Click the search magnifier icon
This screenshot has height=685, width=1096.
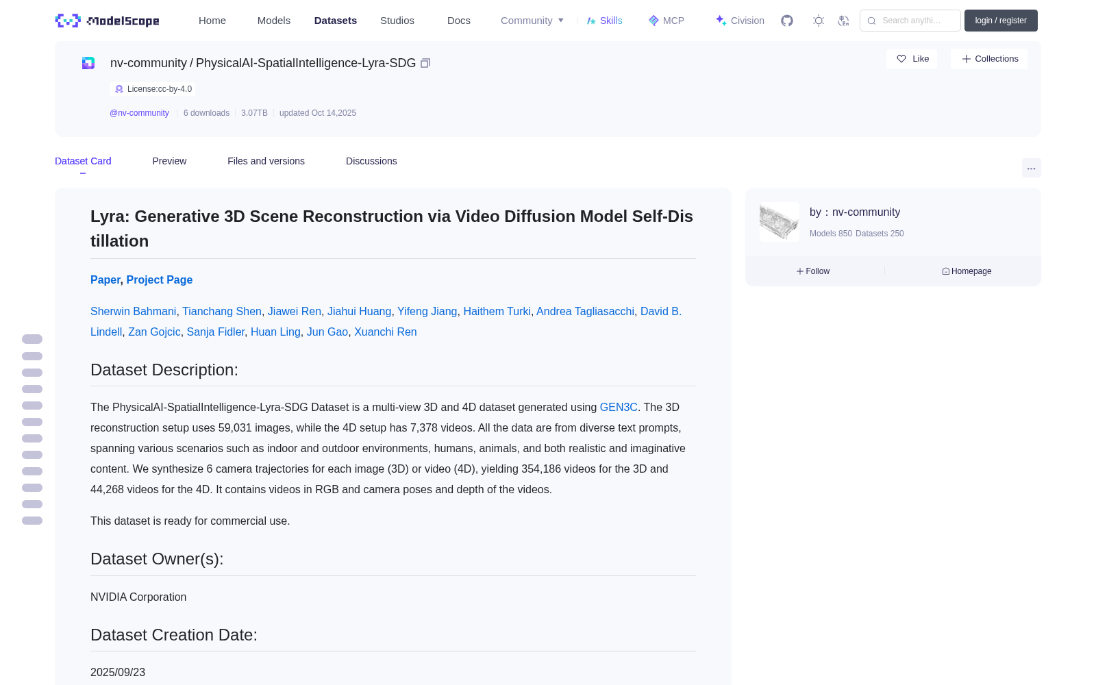click(x=871, y=21)
